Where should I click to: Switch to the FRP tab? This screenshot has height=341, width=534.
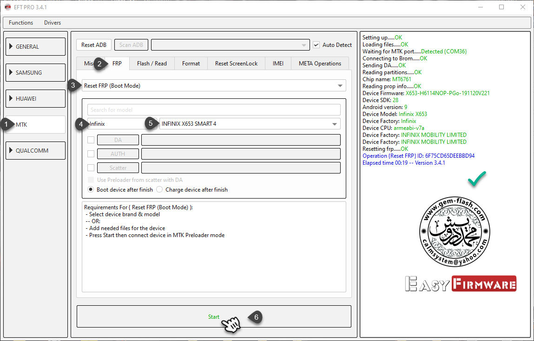click(x=117, y=64)
